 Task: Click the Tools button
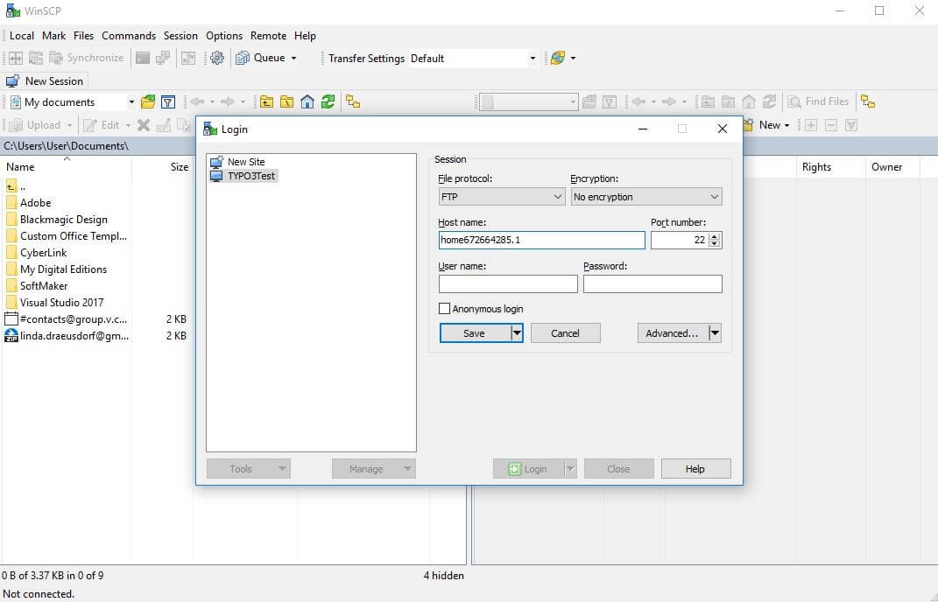(248, 469)
